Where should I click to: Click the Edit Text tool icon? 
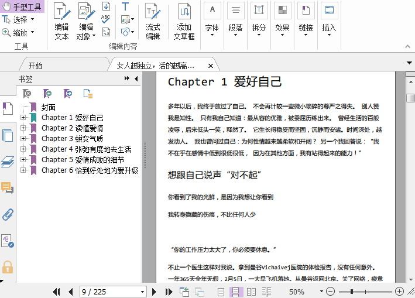[61, 22]
